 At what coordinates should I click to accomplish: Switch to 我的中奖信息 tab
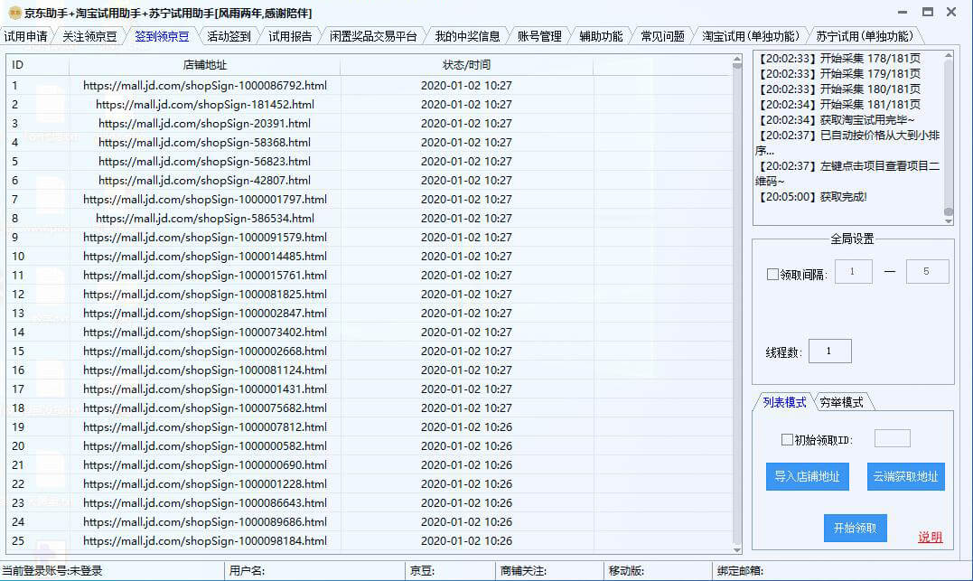pos(467,37)
